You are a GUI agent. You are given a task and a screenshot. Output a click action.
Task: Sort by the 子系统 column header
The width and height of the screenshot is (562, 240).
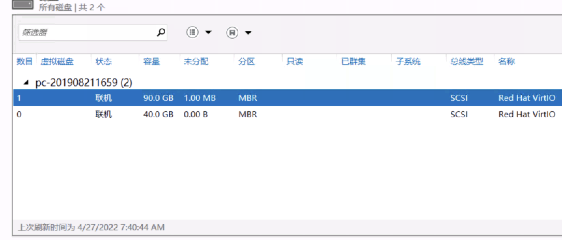click(x=408, y=61)
